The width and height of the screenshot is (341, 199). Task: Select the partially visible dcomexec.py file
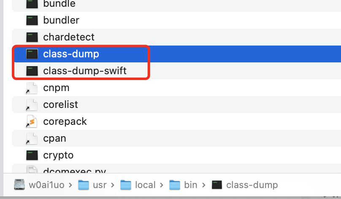(74, 171)
